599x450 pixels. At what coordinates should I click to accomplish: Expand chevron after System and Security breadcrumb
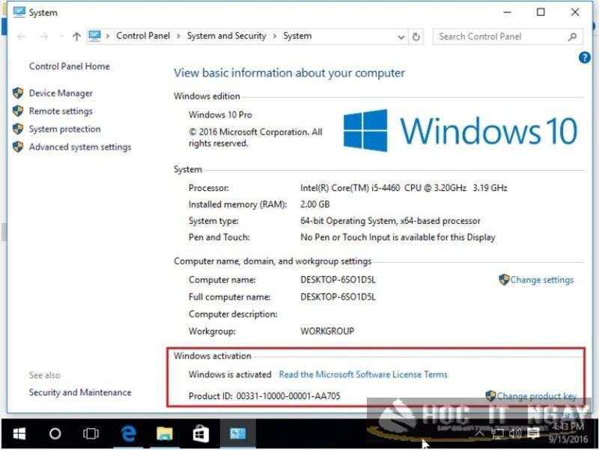(275, 36)
